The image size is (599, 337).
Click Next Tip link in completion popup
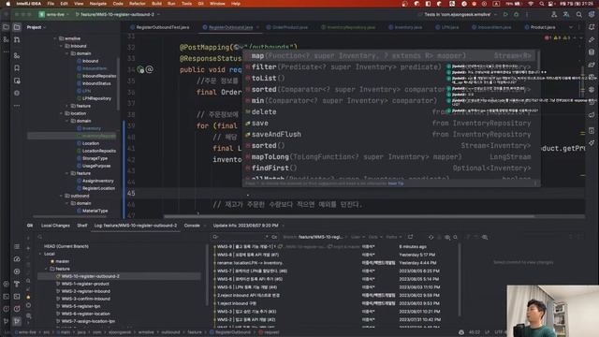pos(396,183)
